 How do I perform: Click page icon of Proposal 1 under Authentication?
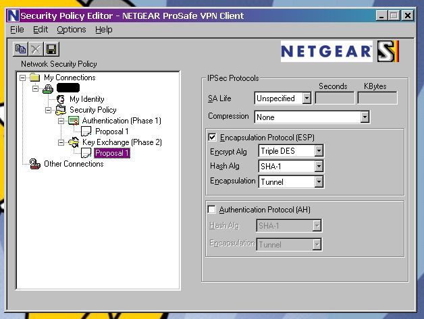(86, 132)
